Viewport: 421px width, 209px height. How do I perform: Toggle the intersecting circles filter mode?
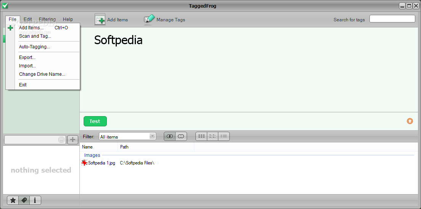click(170, 136)
